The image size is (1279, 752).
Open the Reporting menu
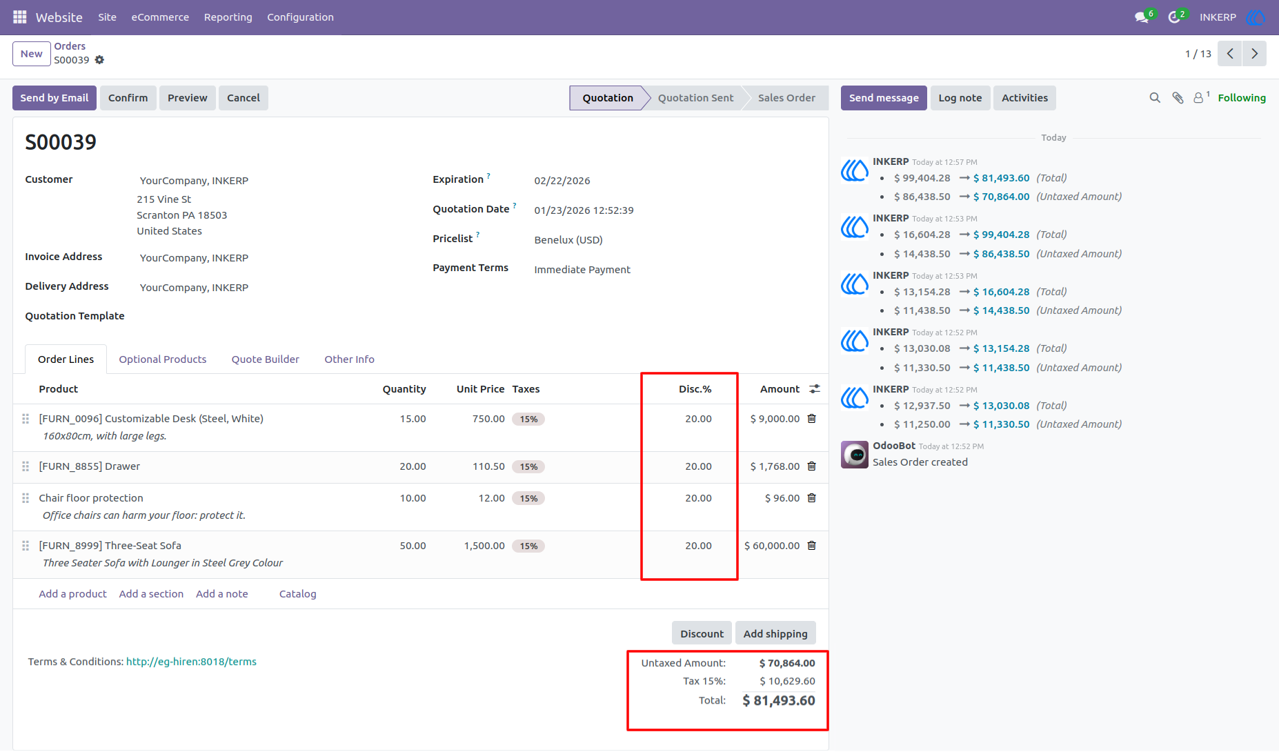click(228, 17)
